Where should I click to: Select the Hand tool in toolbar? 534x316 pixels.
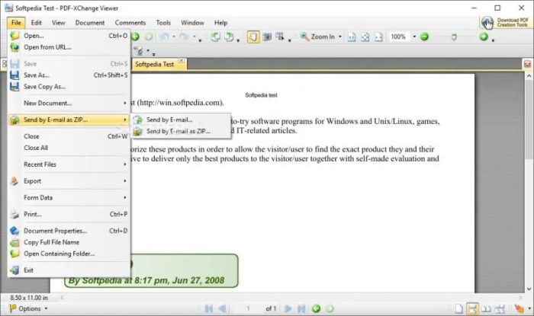pos(253,37)
